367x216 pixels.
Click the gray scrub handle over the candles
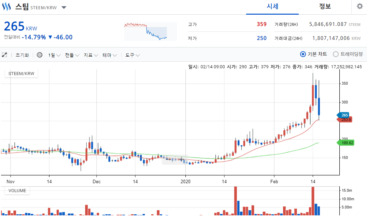coord(175,160)
